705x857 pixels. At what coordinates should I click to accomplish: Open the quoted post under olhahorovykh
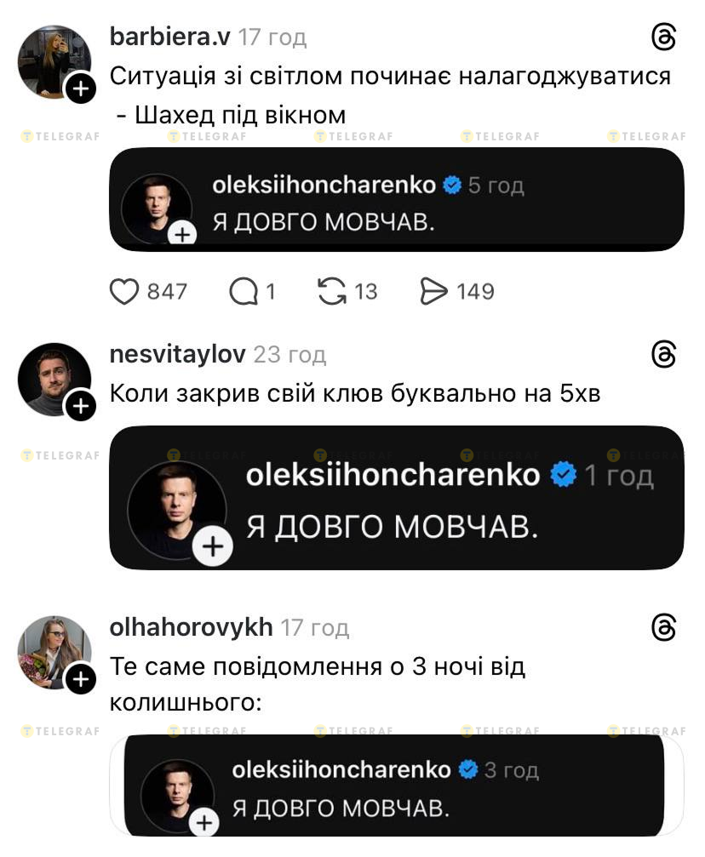point(393,787)
